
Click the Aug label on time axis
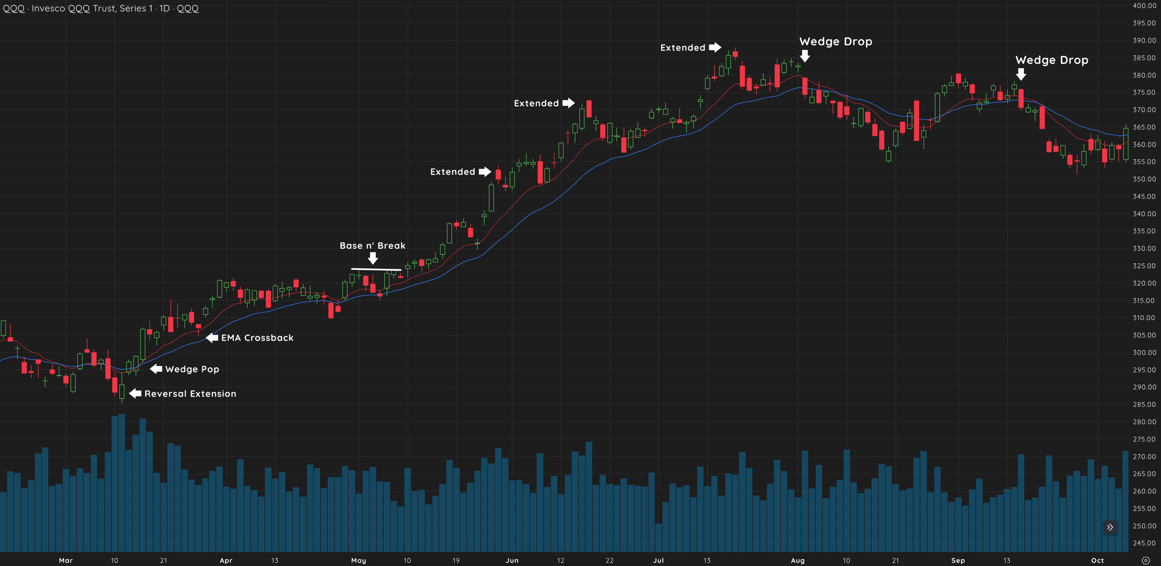pos(798,560)
